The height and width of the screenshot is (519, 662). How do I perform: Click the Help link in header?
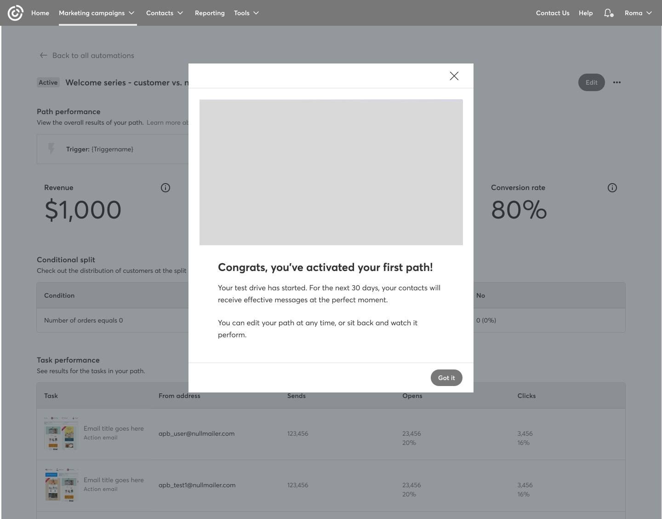[x=586, y=13]
